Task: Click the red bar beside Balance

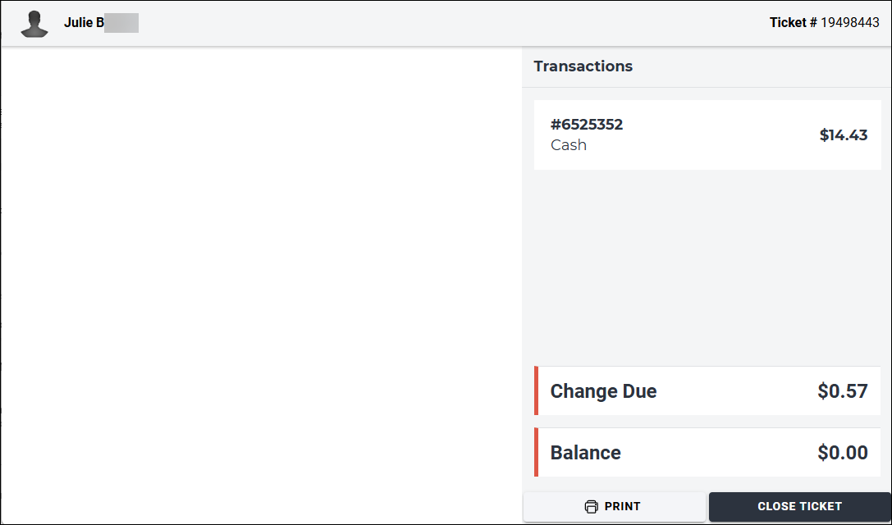Action: [536, 452]
